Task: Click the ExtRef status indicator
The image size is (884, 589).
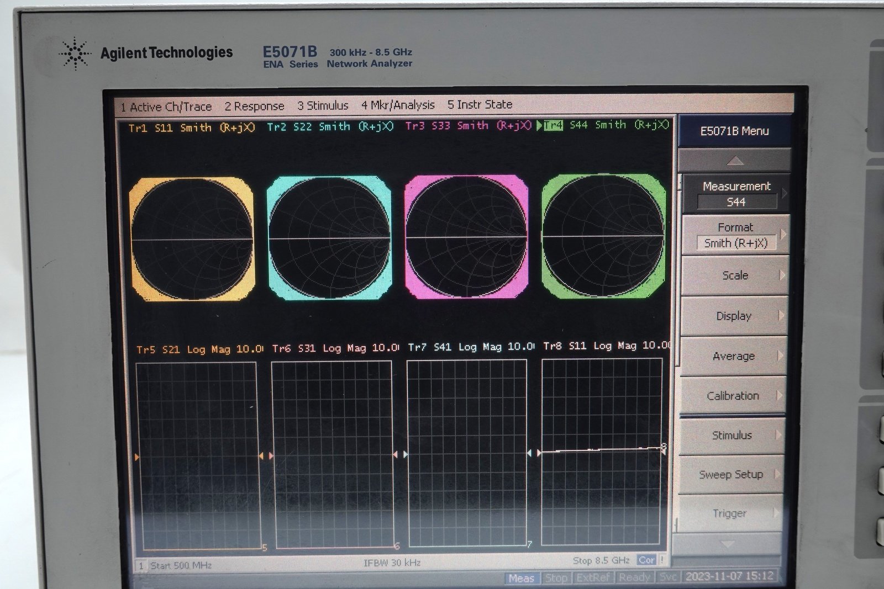Action: click(593, 577)
